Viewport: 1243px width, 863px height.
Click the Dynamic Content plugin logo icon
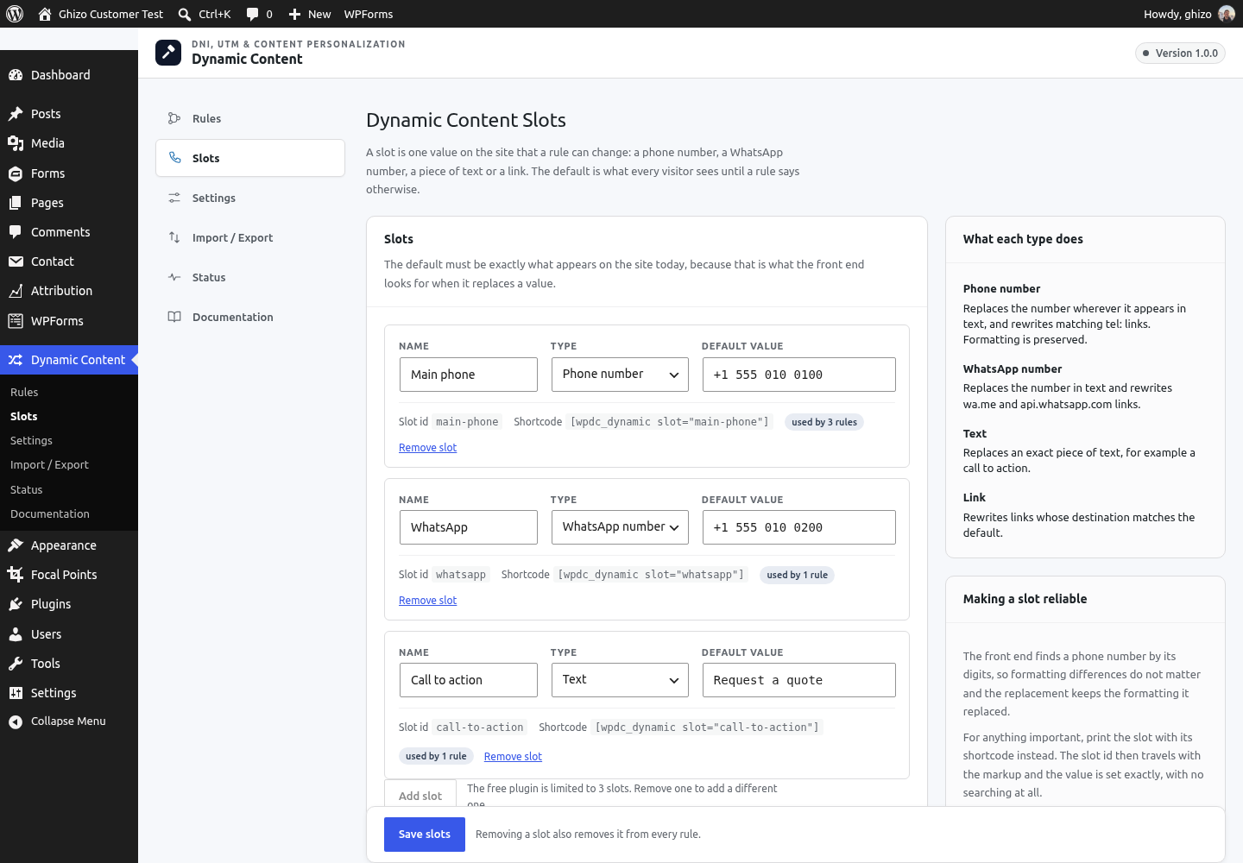click(168, 53)
